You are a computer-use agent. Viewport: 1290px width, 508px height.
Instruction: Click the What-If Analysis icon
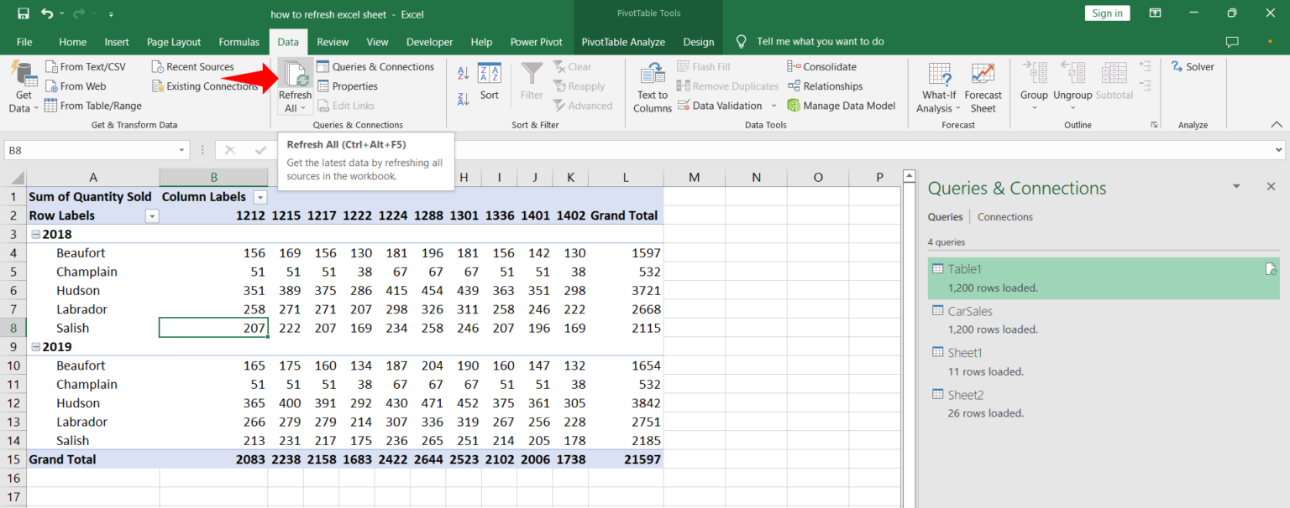click(x=939, y=75)
